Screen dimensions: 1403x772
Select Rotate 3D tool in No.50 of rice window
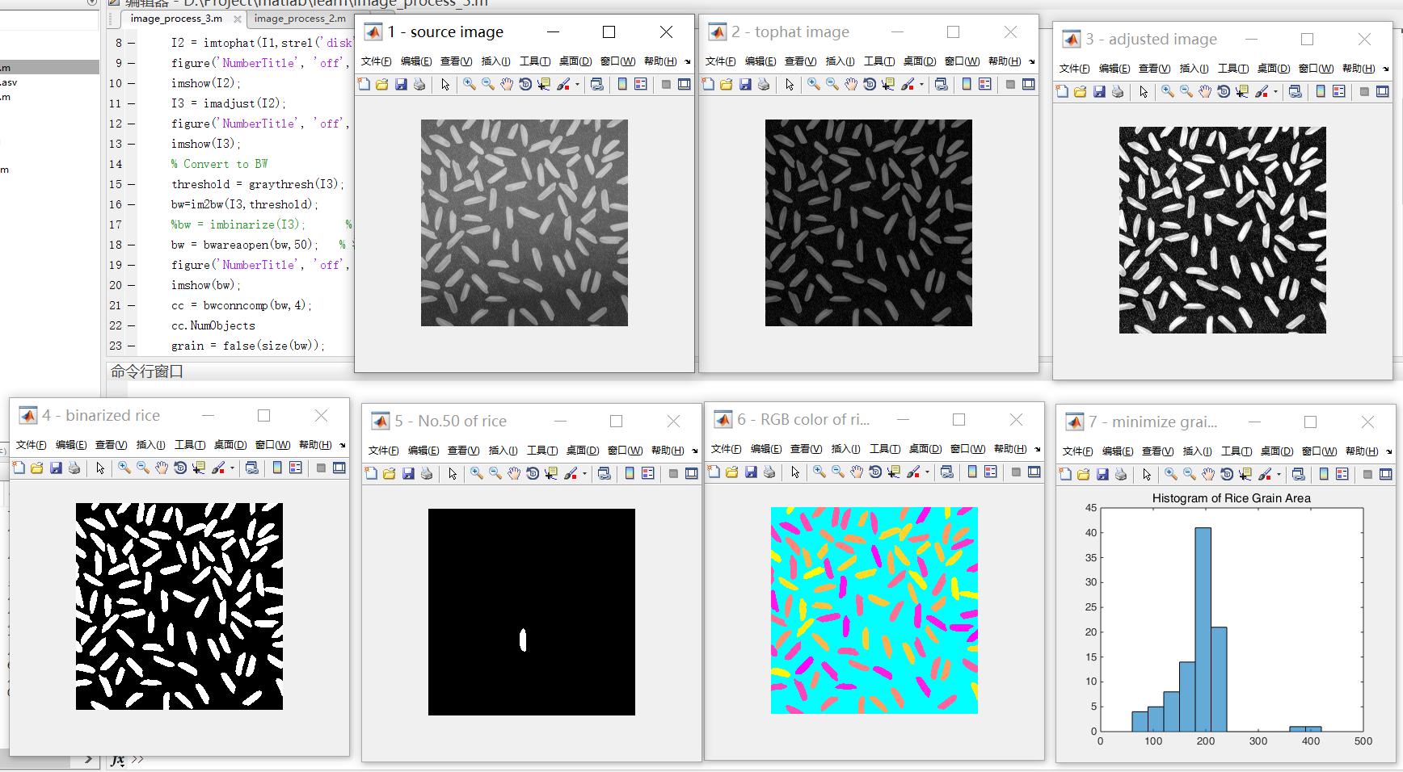coord(533,474)
